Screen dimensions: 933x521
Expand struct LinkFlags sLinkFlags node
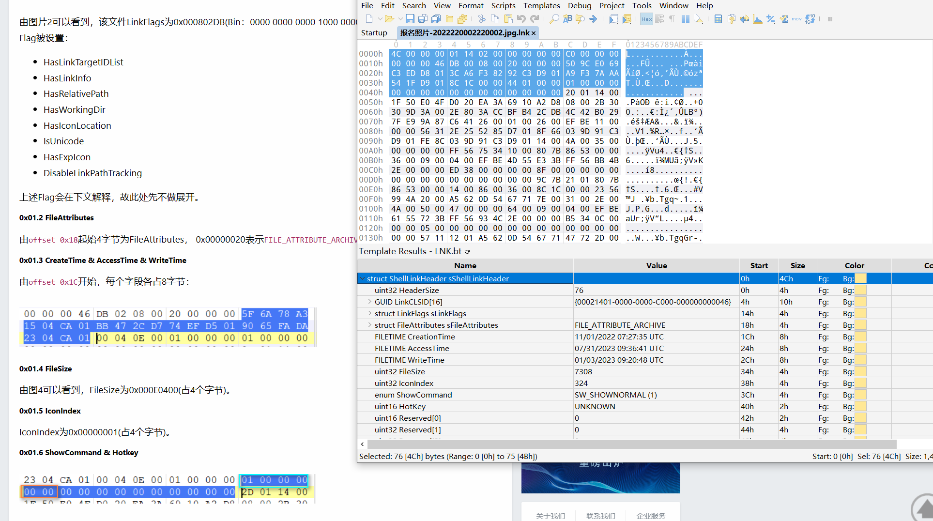(370, 313)
